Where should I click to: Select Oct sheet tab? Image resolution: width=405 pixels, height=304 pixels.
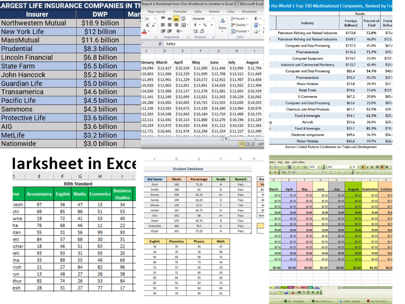click(x=297, y=287)
